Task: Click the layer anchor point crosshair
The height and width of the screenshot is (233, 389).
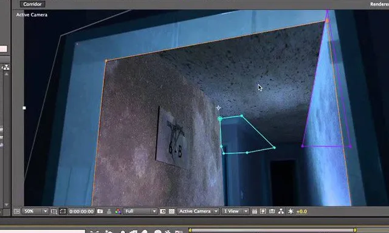Action: point(219,108)
